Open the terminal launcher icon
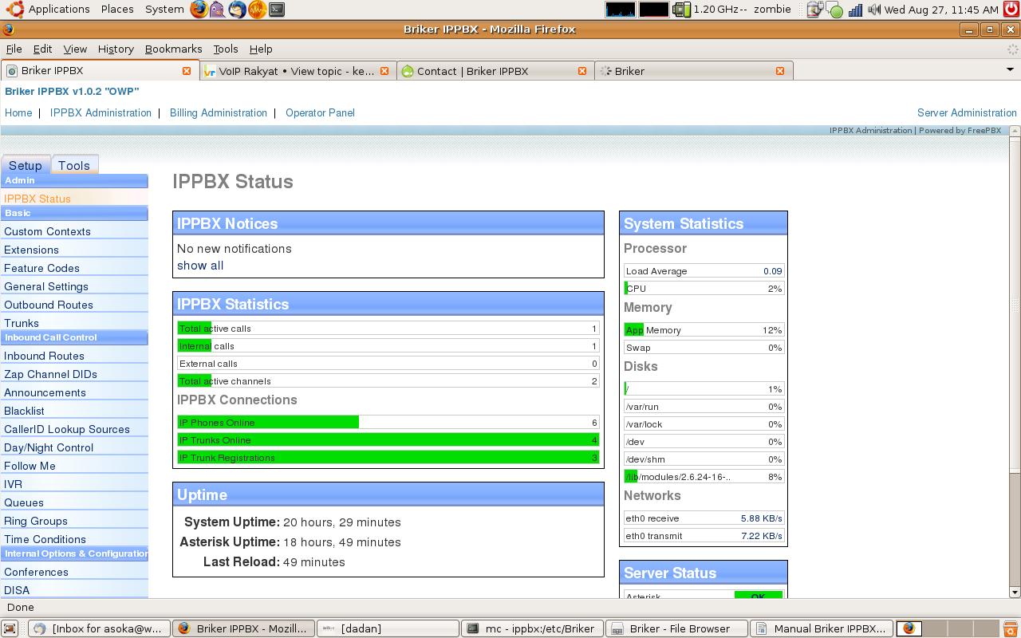The height and width of the screenshot is (638, 1021). pos(276,10)
